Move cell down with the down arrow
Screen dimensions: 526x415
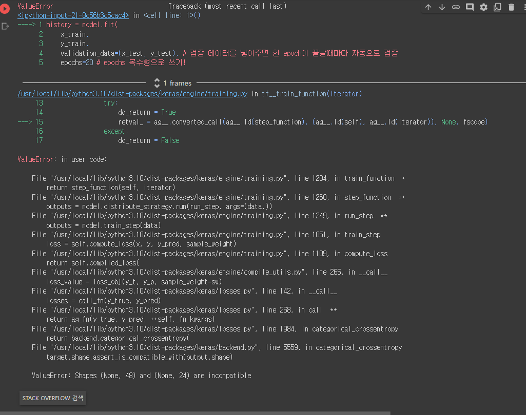click(442, 7)
